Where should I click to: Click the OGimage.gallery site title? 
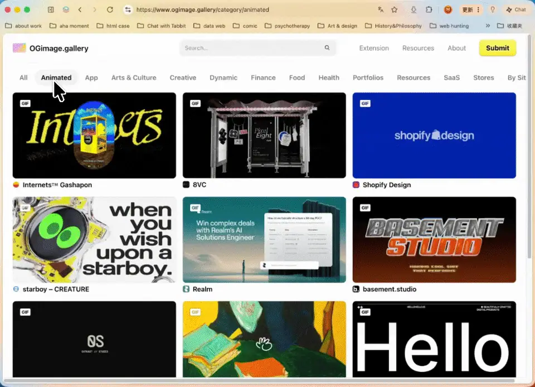click(x=59, y=49)
